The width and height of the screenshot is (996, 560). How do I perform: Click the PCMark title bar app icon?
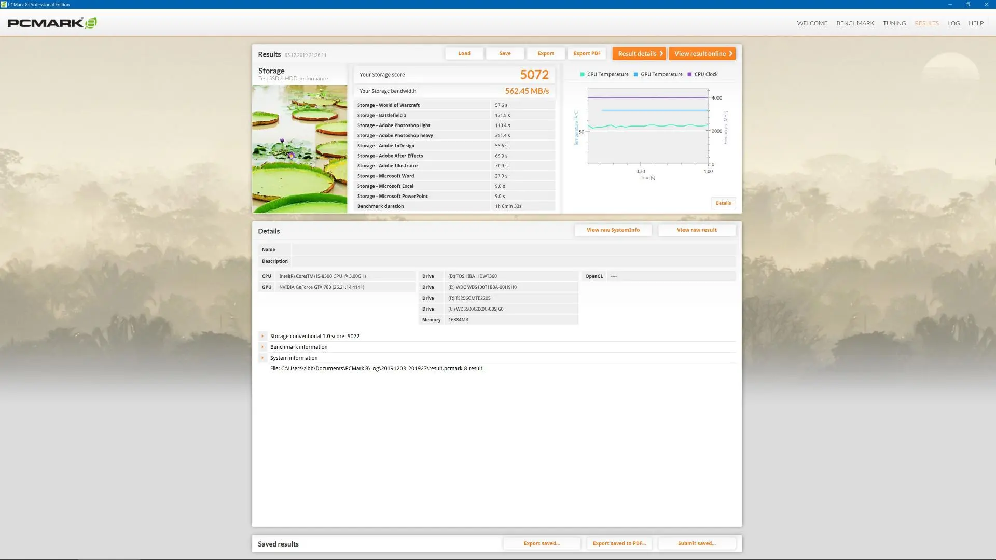pos(4,4)
